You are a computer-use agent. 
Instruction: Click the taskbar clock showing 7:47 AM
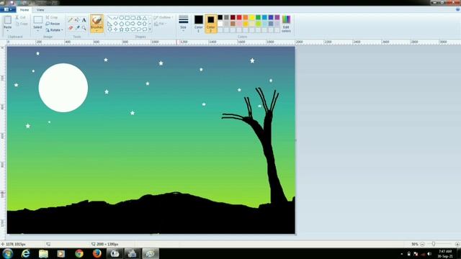pos(445,254)
